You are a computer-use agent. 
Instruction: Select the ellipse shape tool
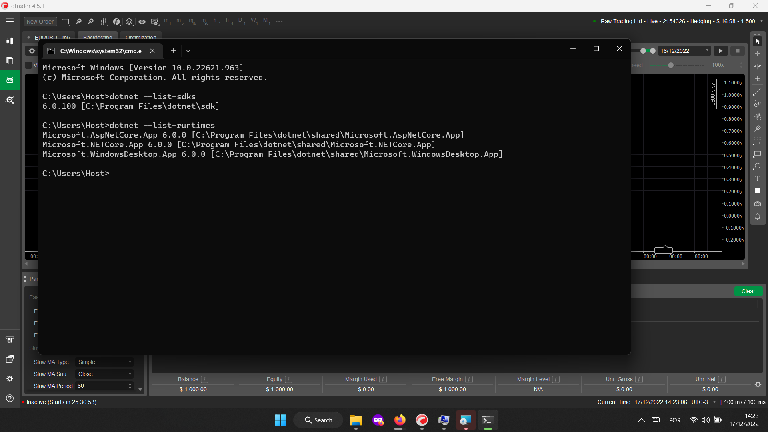pos(758,166)
